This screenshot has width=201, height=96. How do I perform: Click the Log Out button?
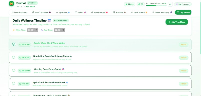point(186,4)
